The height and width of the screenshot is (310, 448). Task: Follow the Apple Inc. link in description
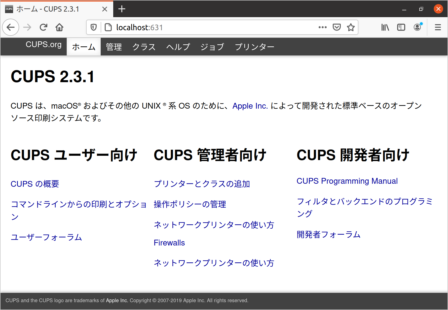tap(250, 106)
